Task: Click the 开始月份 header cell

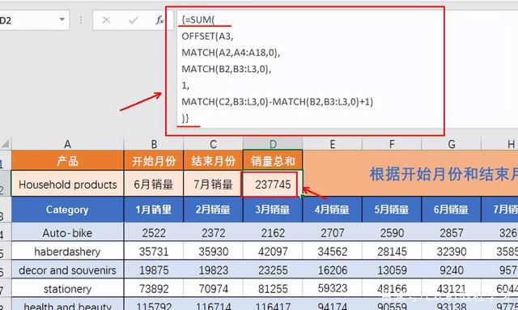Action: (154, 160)
